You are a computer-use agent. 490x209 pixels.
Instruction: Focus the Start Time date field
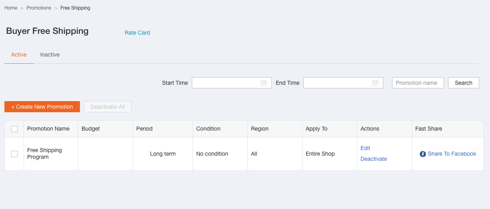pos(232,83)
